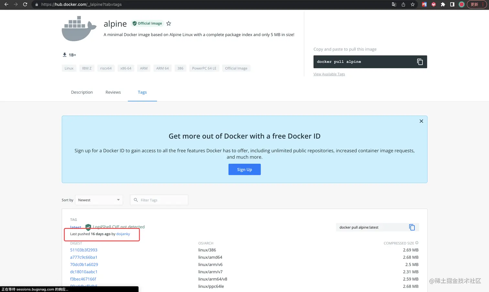Open digest dc18010aabc1
This screenshot has height=292, width=489.
coord(84,272)
